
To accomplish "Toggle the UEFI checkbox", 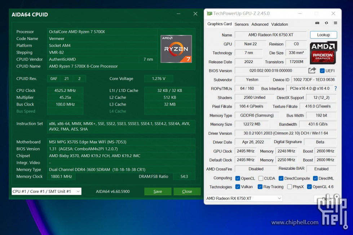I will pyautogui.click(x=322, y=71).
